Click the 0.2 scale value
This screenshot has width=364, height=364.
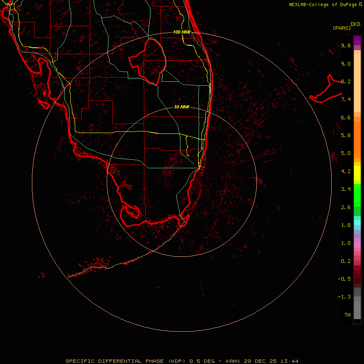coord(346,261)
